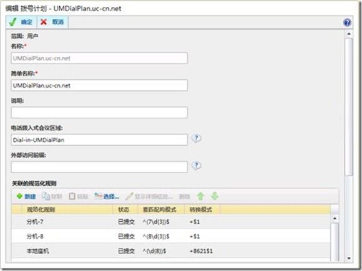Click the main form vertical scrollbar thumb
This screenshot has width=362, height=271.
click(349, 107)
